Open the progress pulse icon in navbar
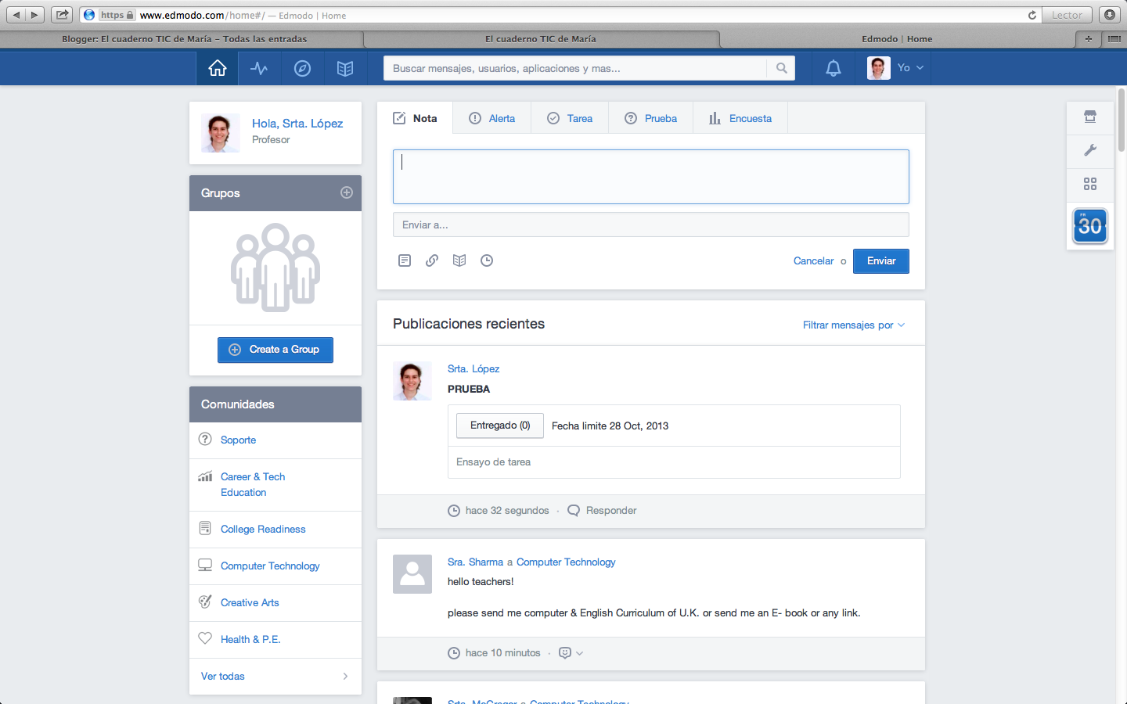 (x=259, y=68)
